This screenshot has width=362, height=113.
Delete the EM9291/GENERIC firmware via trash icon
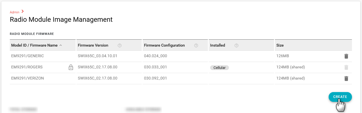pos(346,56)
